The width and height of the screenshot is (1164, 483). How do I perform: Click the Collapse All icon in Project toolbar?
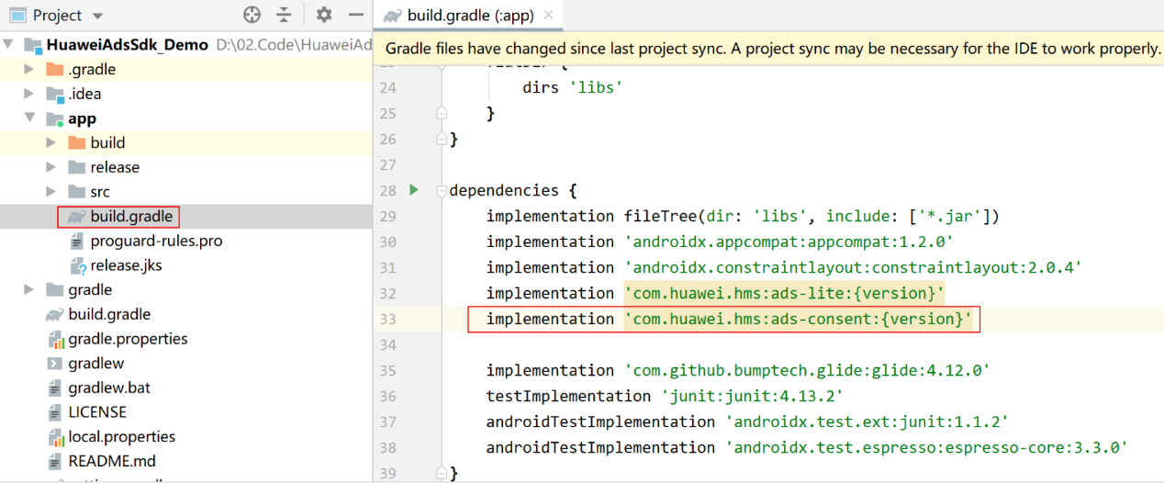click(x=284, y=15)
